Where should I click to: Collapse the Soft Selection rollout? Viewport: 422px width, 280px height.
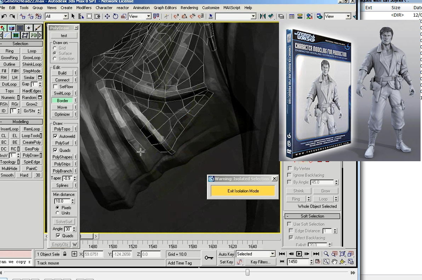[x=312, y=216]
